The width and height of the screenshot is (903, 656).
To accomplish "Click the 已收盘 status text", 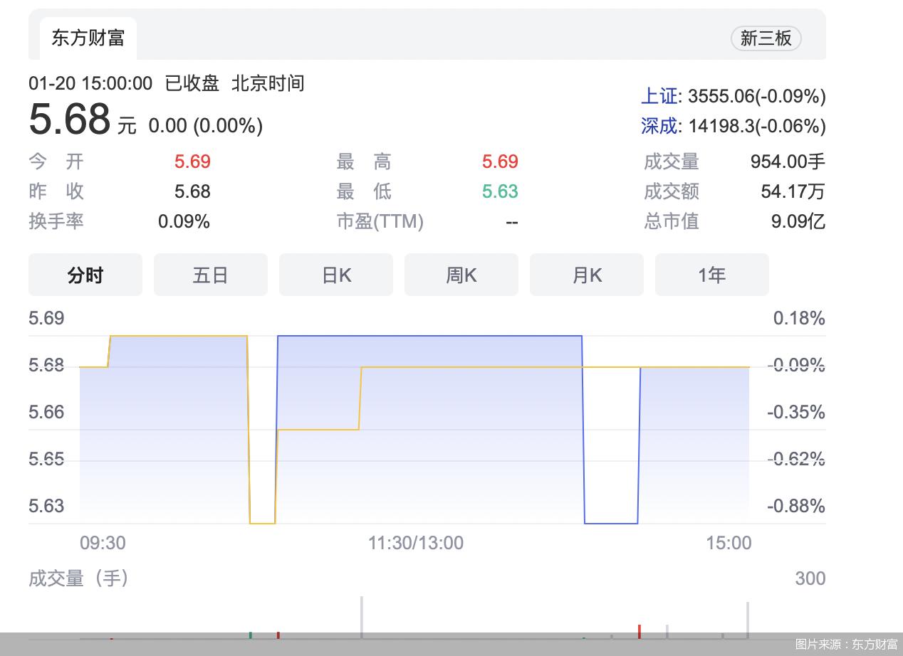I will point(192,83).
